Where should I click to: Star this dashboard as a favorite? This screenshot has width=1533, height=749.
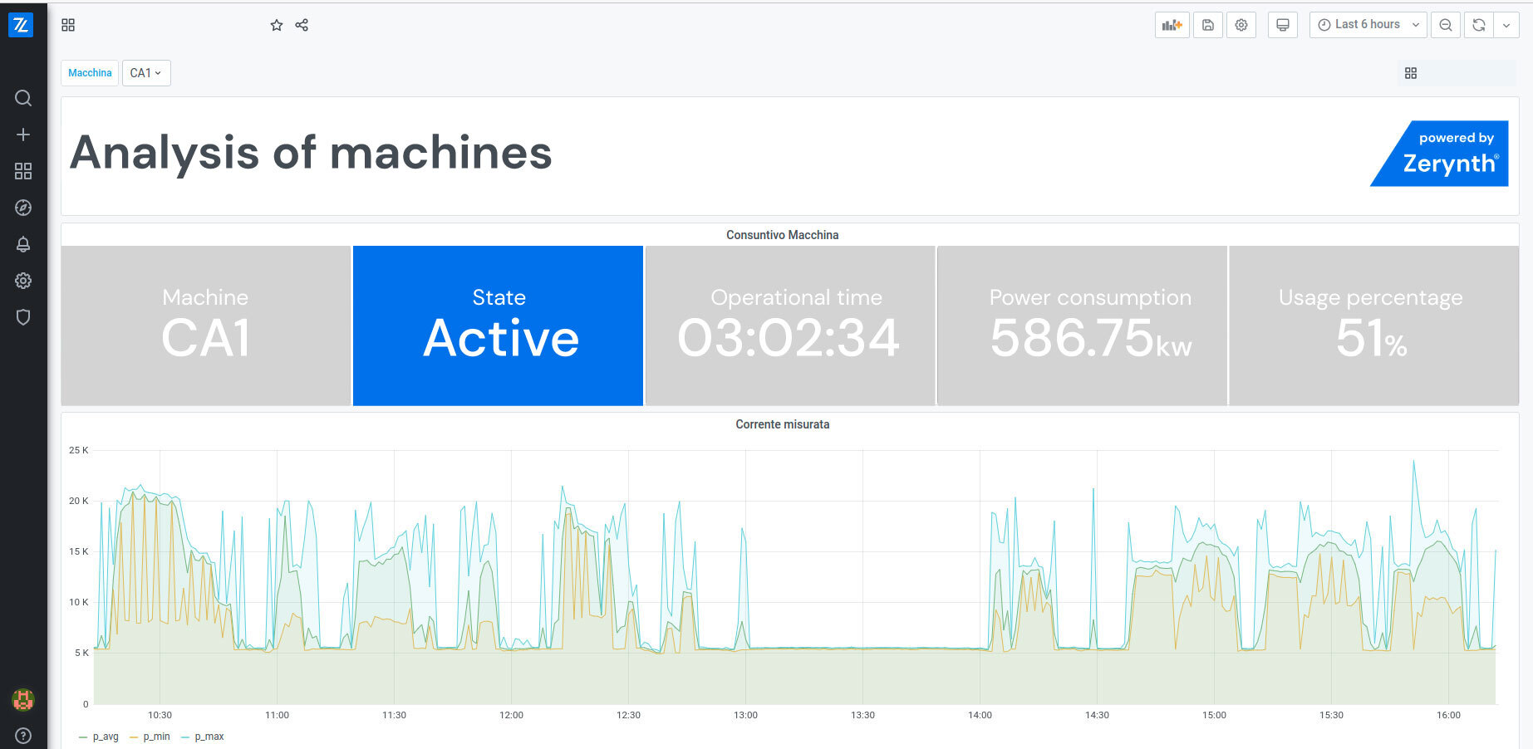point(276,25)
